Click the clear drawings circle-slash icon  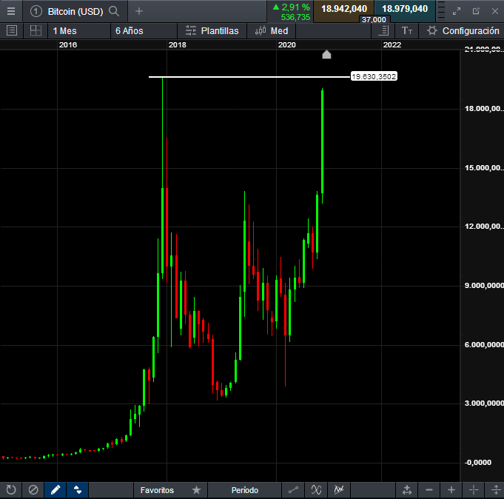(x=33, y=490)
